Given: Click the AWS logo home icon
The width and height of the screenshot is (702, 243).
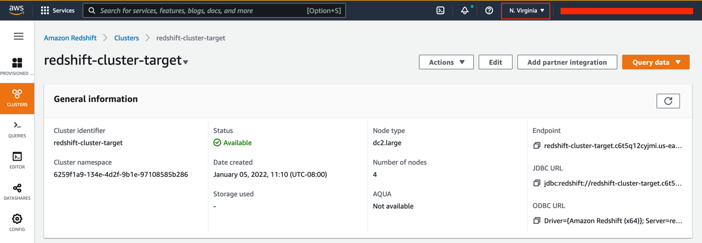Looking at the screenshot, I should pyautogui.click(x=16, y=10).
